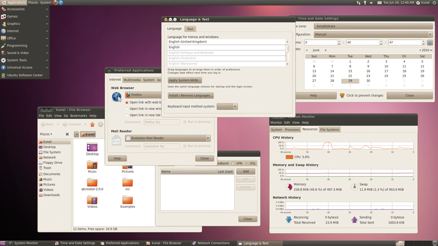
Task: Expand the Places dropdown in File Browser
Action: (x=46, y=134)
